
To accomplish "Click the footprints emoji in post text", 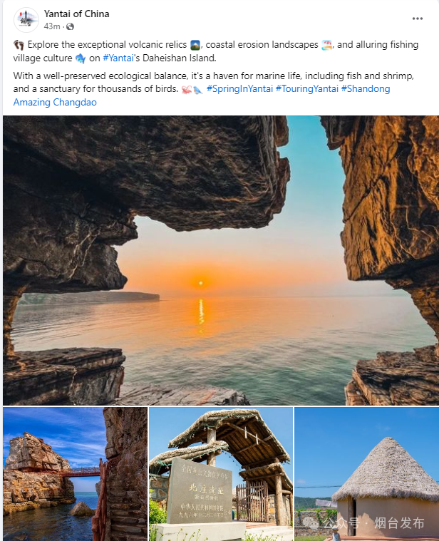I will [x=19, y=45].
